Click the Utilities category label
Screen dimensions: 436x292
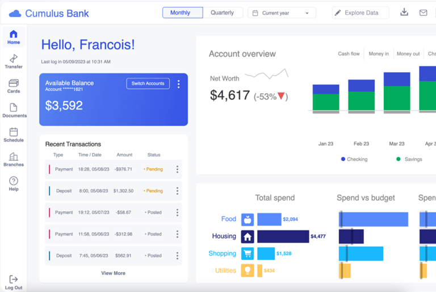[x=225, y=270]
